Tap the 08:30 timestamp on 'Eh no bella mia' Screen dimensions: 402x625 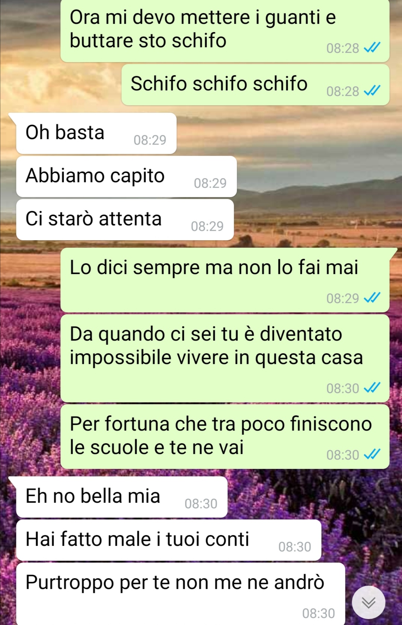(x=201, y=503)
